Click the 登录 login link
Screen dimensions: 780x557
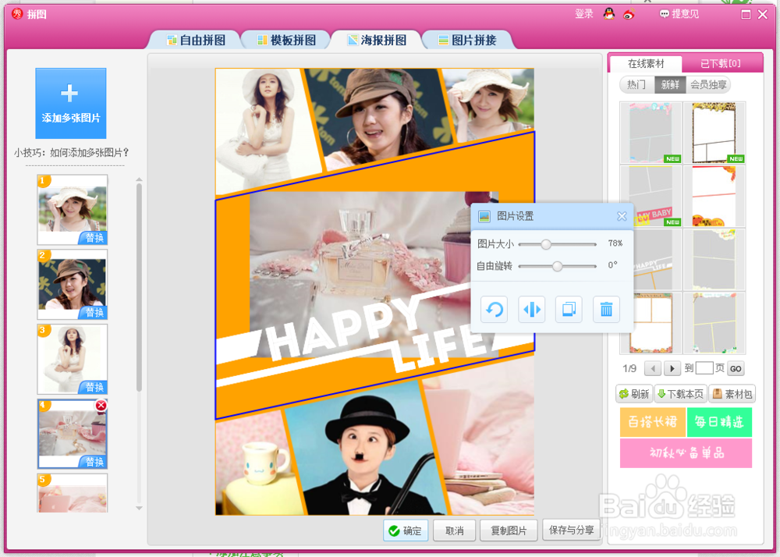tap(584, 14)
